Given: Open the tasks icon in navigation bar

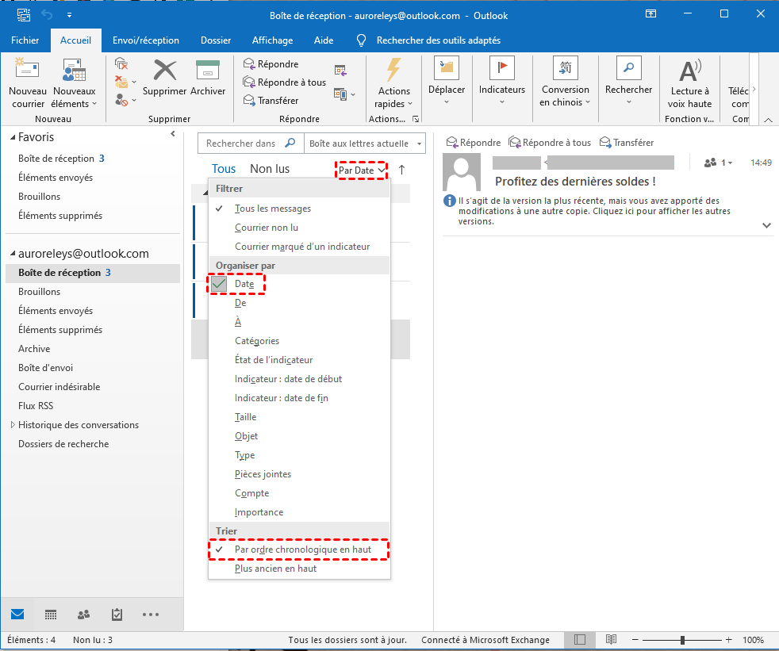Looking at the screenshot, I should pos(117,615).
